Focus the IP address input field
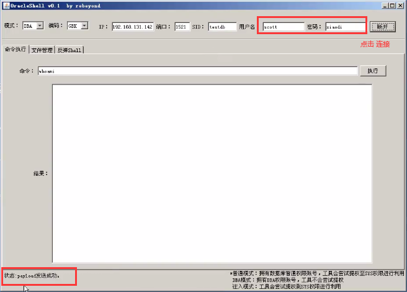Image resolution: width=407 pixels, height=292 pixels. point(132,27)
